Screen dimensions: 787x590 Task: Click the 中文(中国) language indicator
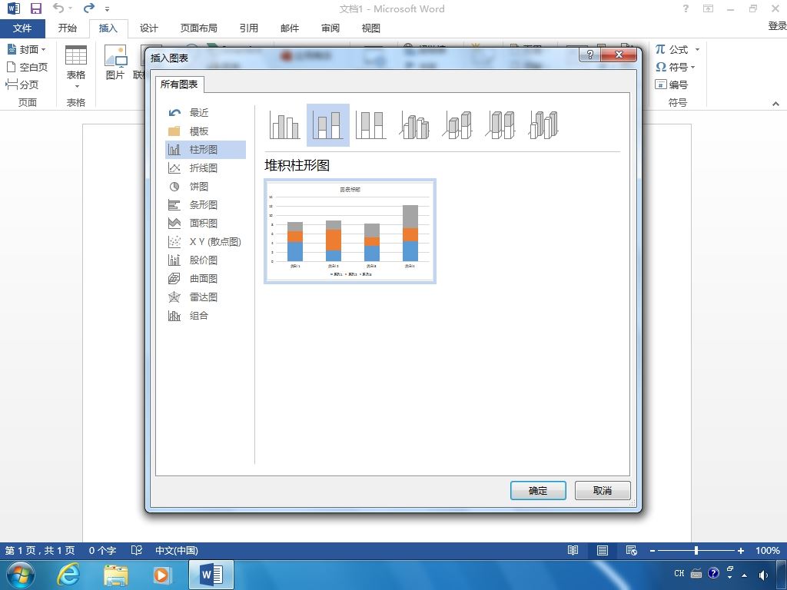click(177, 550)
